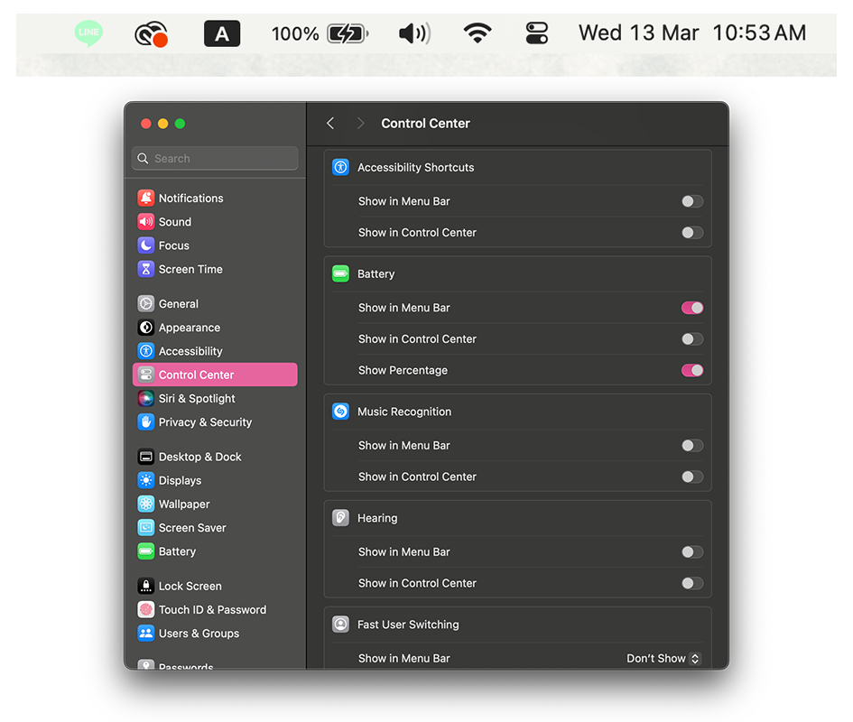Click the 'Fast User Switching' heading text

click(408, 625)
